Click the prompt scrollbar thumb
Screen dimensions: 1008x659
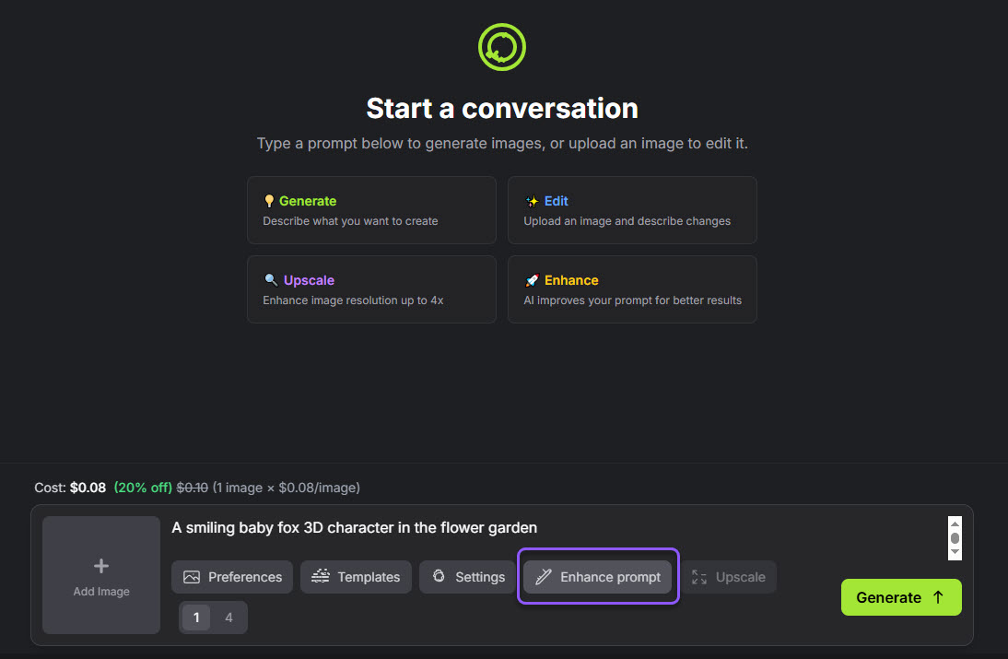(x=955, y=537)
